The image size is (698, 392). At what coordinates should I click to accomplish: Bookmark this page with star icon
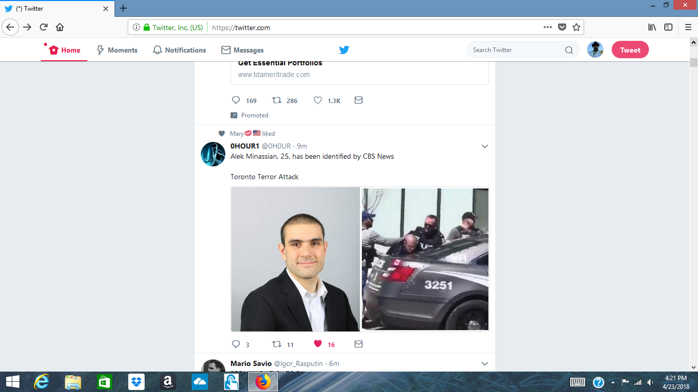[x=576, y=28]
